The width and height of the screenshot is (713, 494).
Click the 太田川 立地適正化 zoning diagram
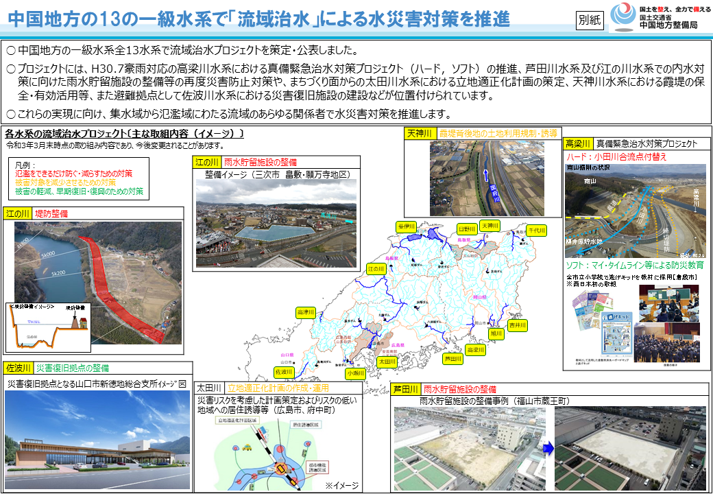(272, 455)
